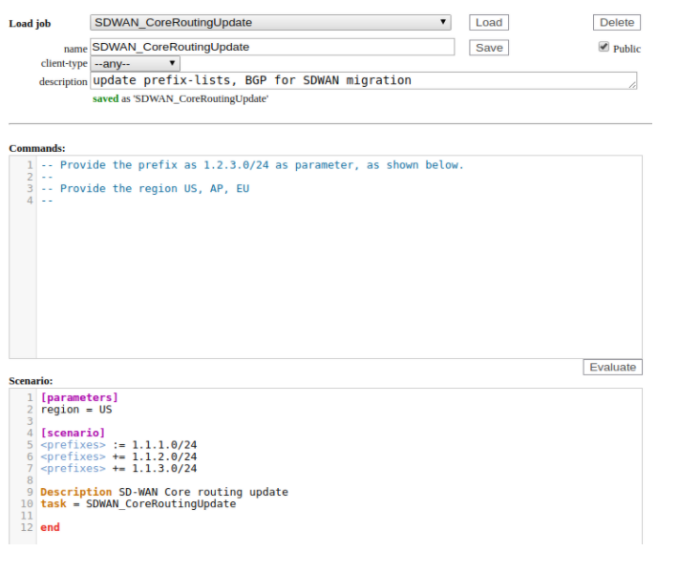Click the description text area
Viewport: 679px width, 573px height.
pos(363,80)
